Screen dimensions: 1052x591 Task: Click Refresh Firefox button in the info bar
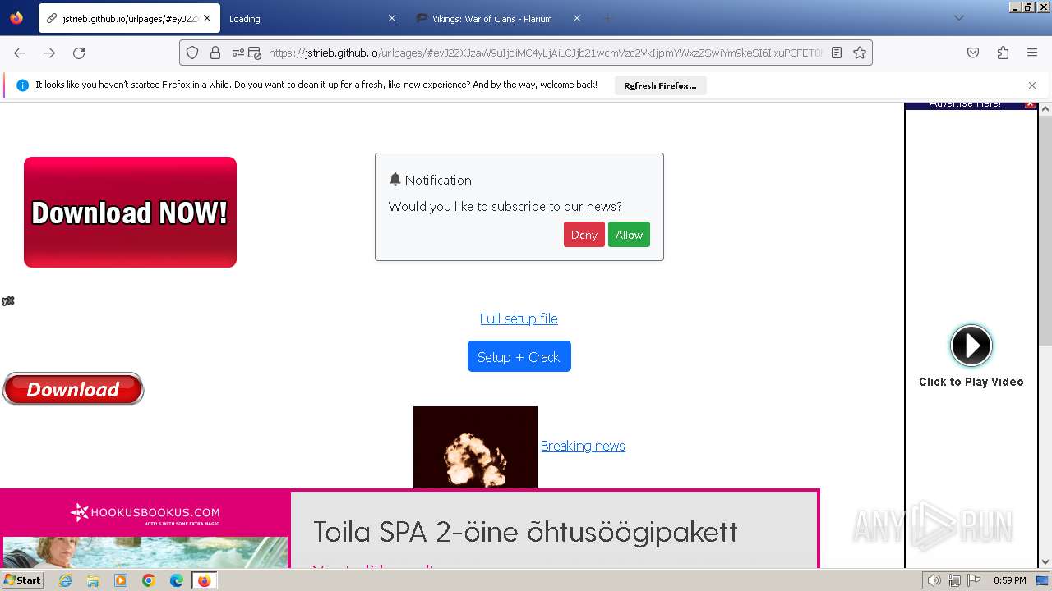660,85
